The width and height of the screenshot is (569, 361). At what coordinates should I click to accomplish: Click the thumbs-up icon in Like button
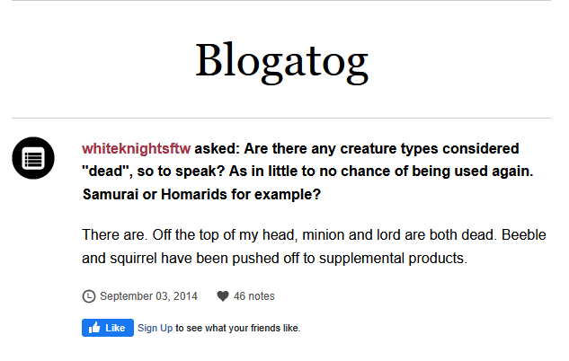click(x=94, y=328)
